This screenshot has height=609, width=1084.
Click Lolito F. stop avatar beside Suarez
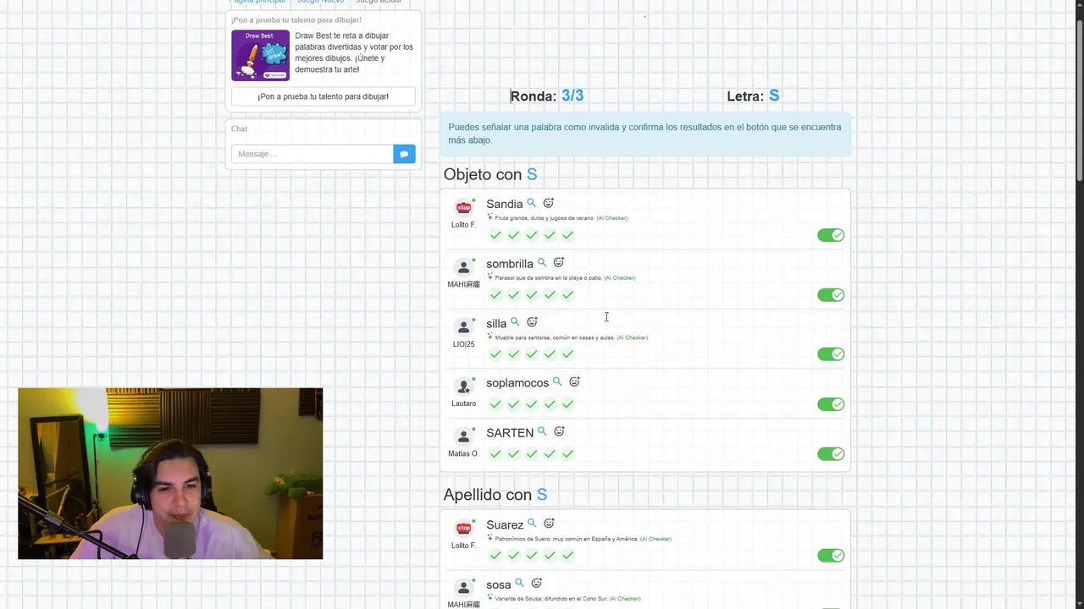[x=463, y=529]
